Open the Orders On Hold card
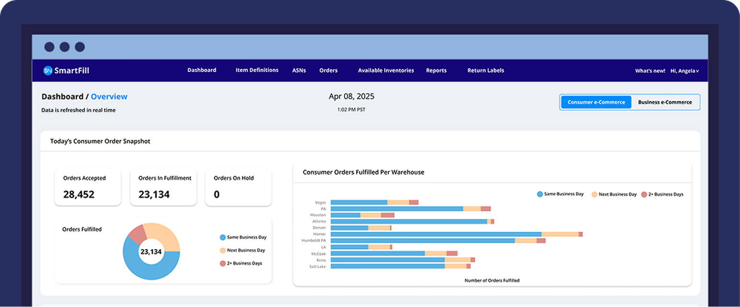 (238, 187)
